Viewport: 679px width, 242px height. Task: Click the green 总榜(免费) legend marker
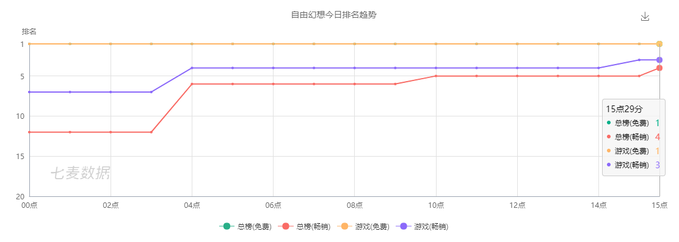pyautogui.click(x=227, y=226)
